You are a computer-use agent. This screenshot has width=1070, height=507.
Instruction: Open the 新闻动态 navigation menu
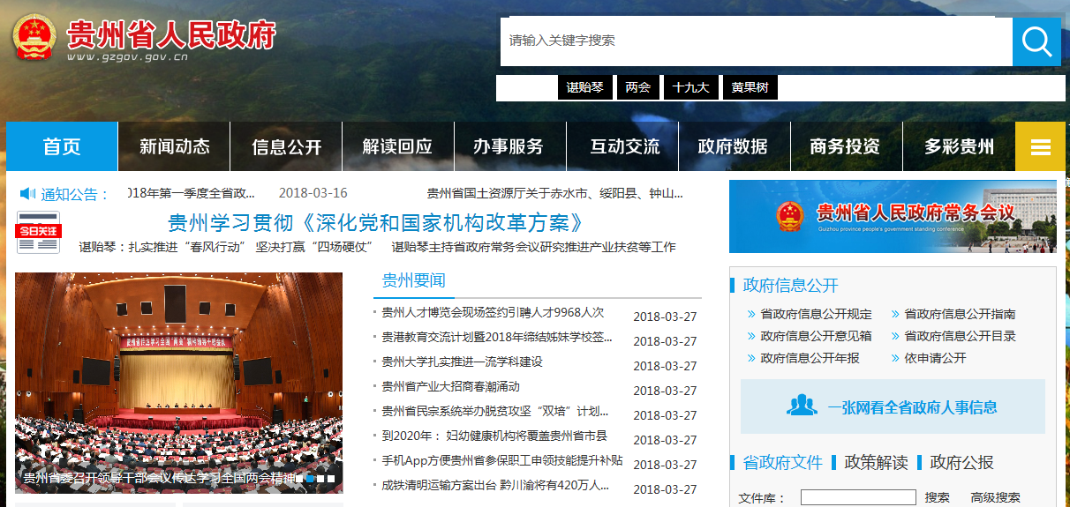[x=174, y=146]
